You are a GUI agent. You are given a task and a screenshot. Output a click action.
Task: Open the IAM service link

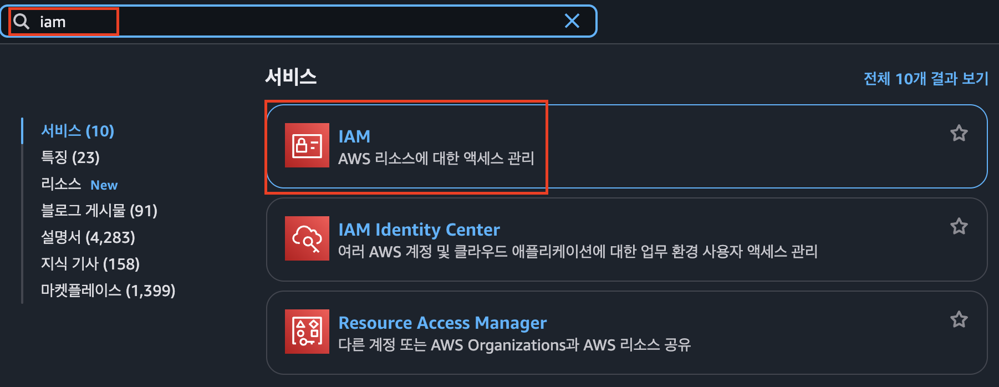click(354, 136)
